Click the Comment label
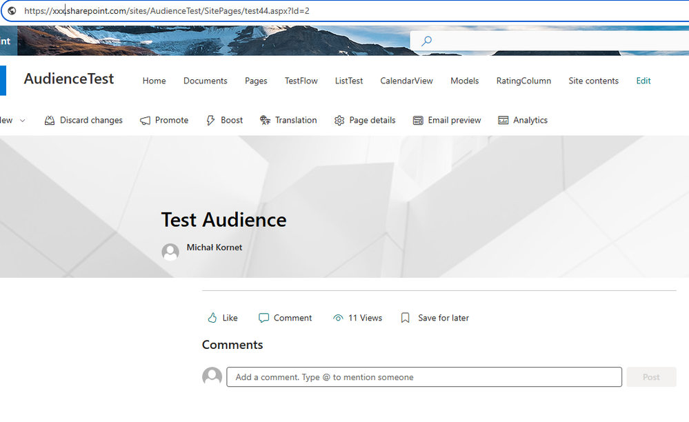 coord(292,318)
